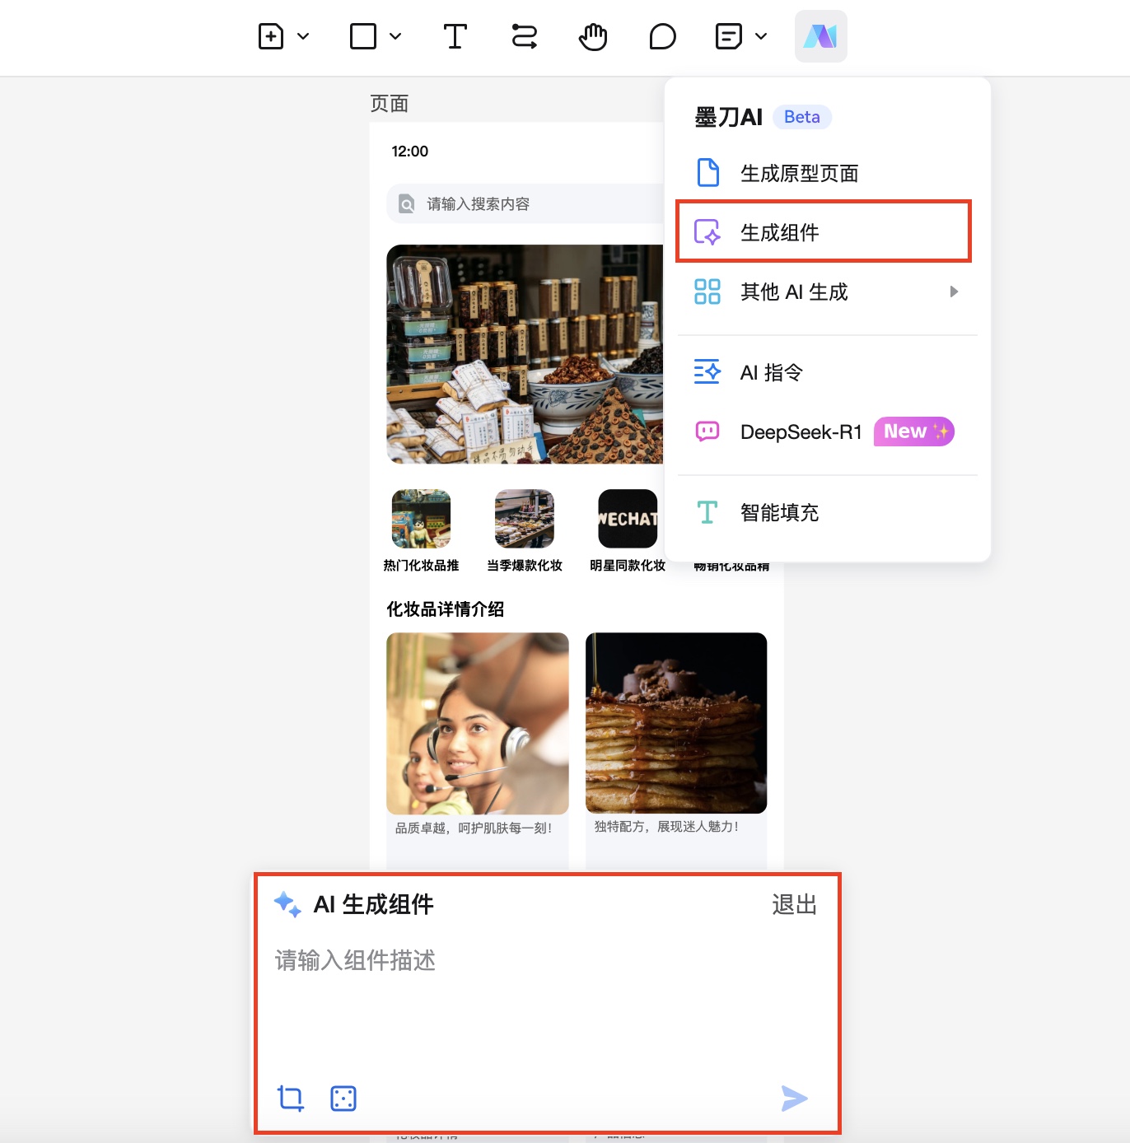1130x1143 pixels.
Task: Open the add page dropdown arrow
Action: [303, 36]
